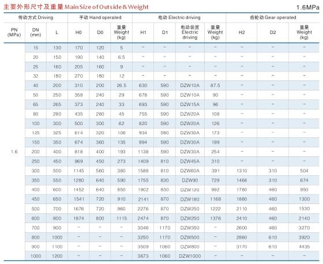Select the DZW45A cell in DN 250 row
Image resolution: width=323 pixels, height=264 pixels.
pyautogui.click(x=190, y=161)
